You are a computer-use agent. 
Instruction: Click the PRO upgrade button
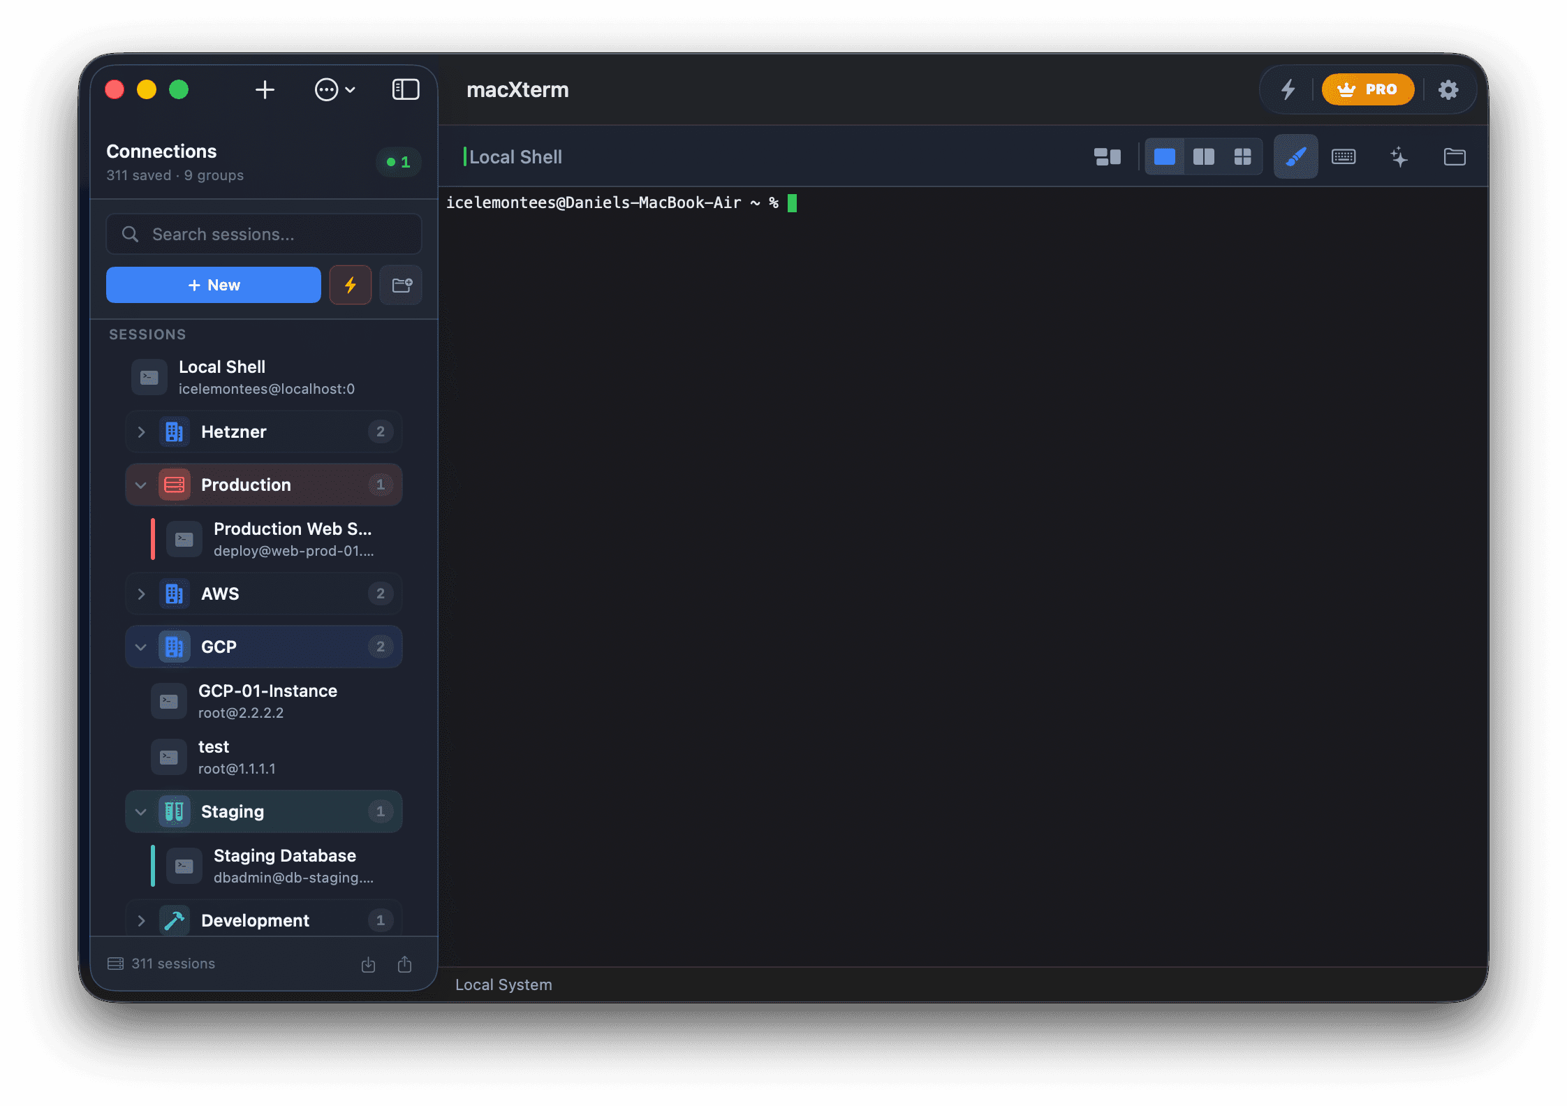coord(1367,89)
